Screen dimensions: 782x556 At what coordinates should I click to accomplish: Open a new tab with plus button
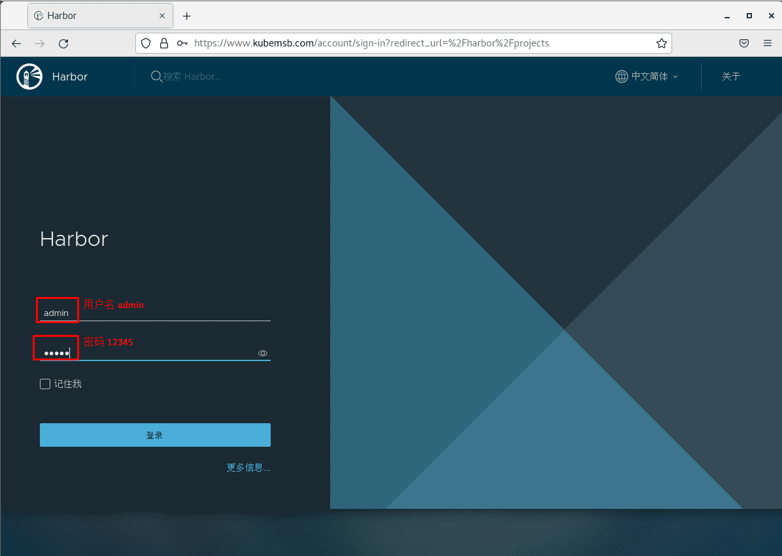[x=186, y=16]
